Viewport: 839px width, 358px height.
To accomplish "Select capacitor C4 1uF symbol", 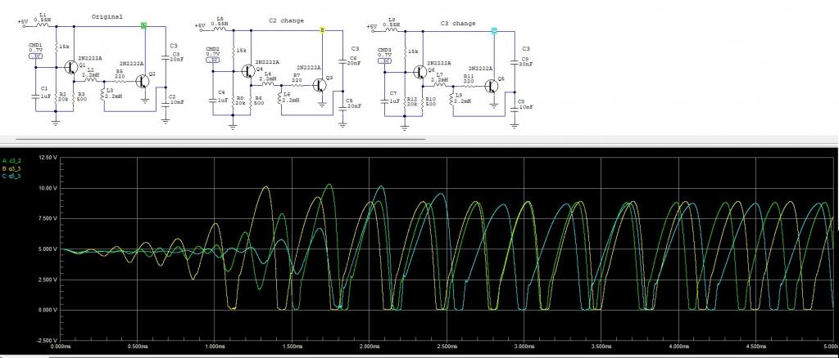I will (x=213, y=100).
